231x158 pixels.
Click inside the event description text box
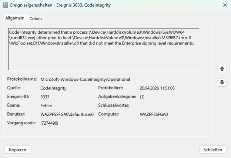point(104,49)
